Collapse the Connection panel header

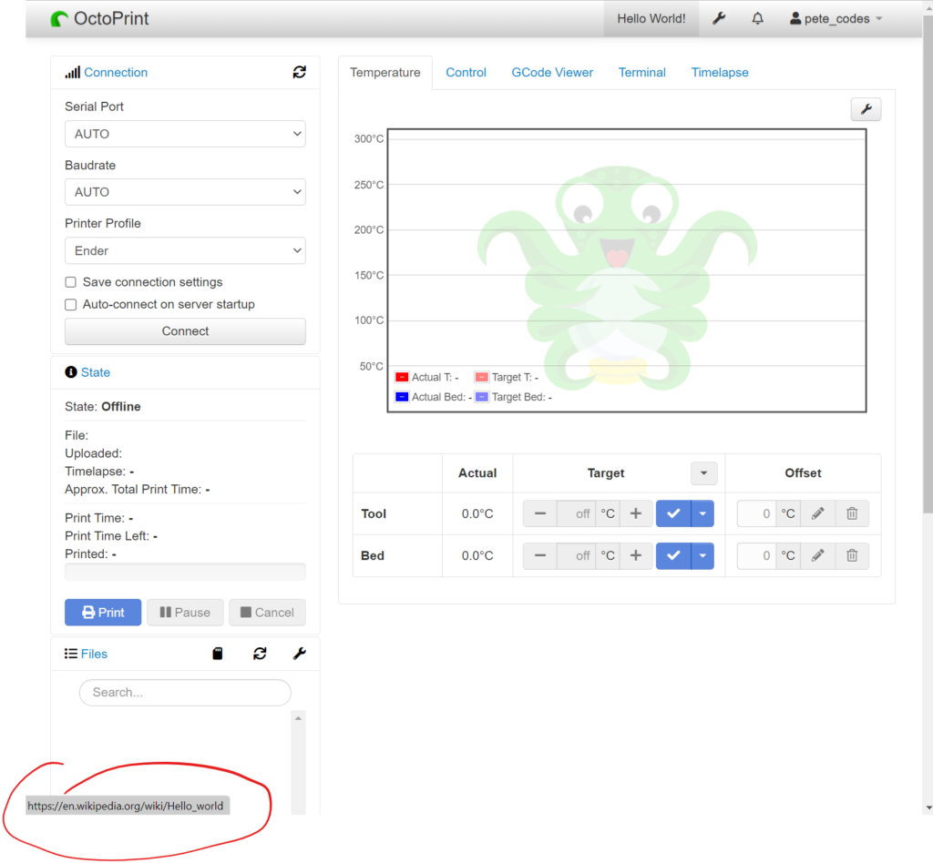pos(116,73)
